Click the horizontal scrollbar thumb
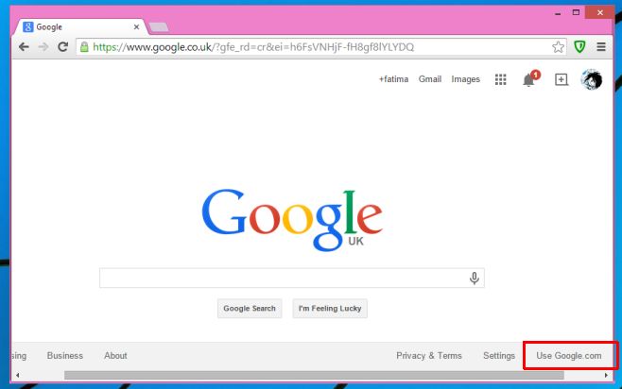Screen dimensions: 622x389 point(314,375)
